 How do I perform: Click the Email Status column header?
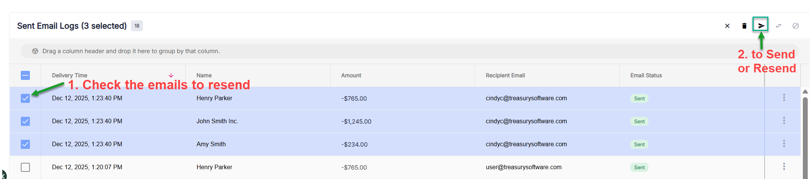click(x=646, y=75)
